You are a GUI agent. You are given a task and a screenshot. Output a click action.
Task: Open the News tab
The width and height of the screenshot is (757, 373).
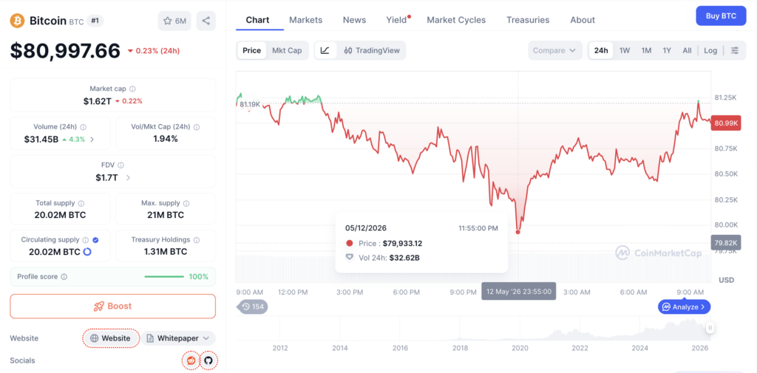[x=354, y=20]
